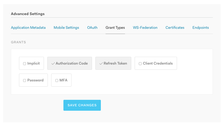This screenshot has width=223, height=126.
Task: Tick the Implicit grant checkbox square
Action: click(25, 64)
